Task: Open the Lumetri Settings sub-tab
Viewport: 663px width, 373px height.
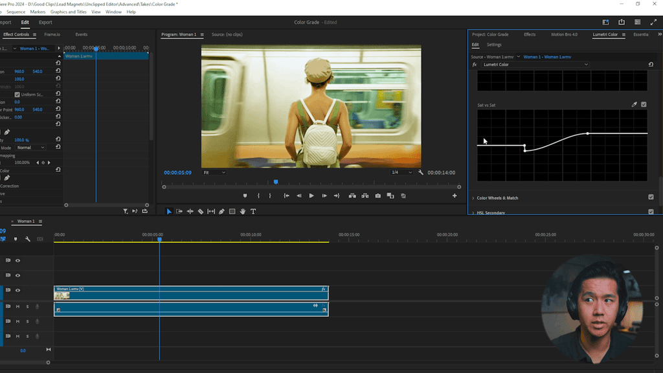Action: point(494,45)
